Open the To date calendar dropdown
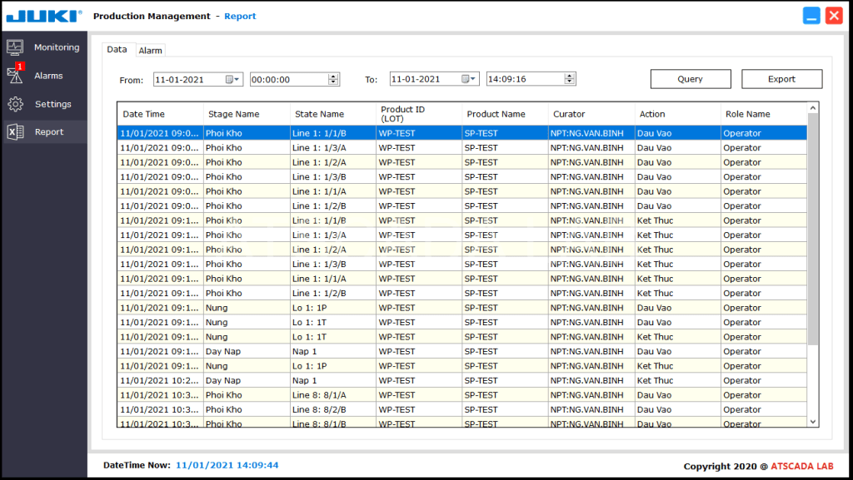The image size is (853, 480). click(469, 80)
